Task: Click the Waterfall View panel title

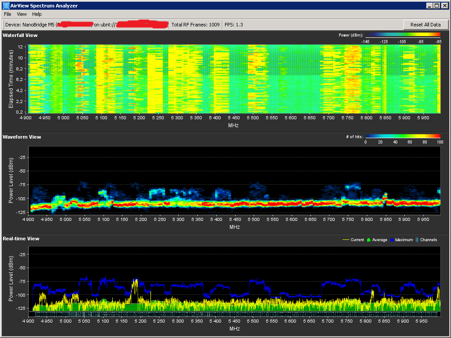Action: point(20,35)
